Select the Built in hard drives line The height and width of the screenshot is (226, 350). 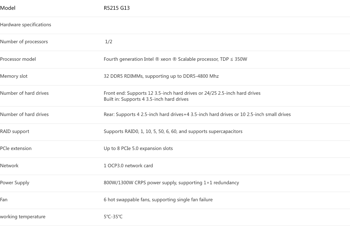146,99
